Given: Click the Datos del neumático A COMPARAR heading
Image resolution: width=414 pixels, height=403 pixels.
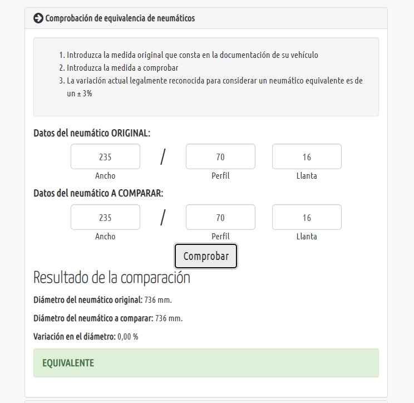Looking at the screenshot, I should coord(98,194).
